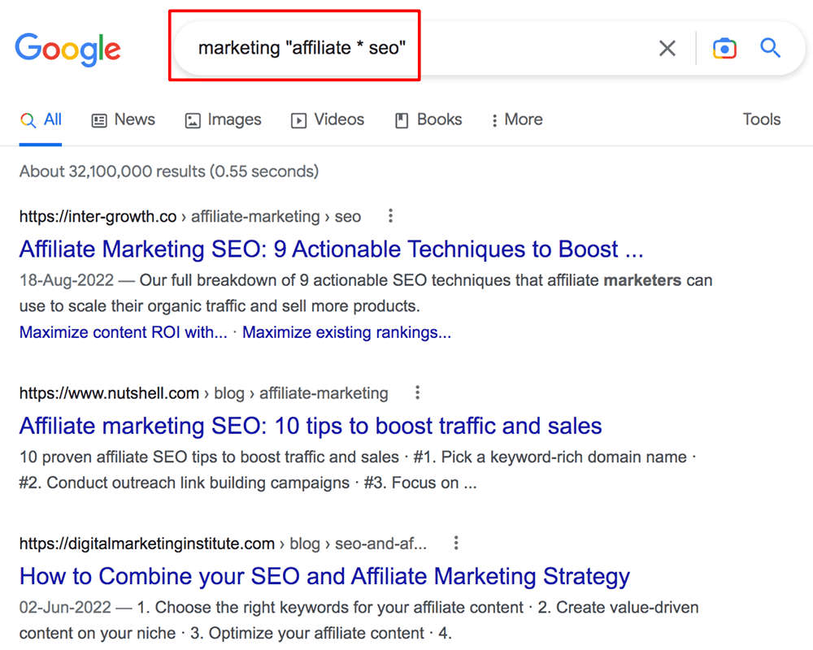The width and height of the screenshot is (813, 650).
Task: Focus the search field containing marketing query
Action: [415, 48]
